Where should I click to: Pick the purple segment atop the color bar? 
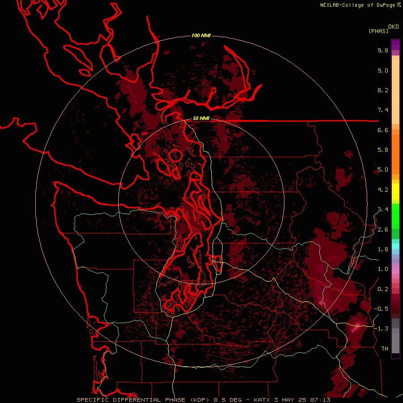point(395,45)
